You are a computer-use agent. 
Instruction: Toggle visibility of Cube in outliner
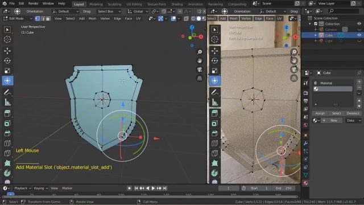click(x=359, y=35)
